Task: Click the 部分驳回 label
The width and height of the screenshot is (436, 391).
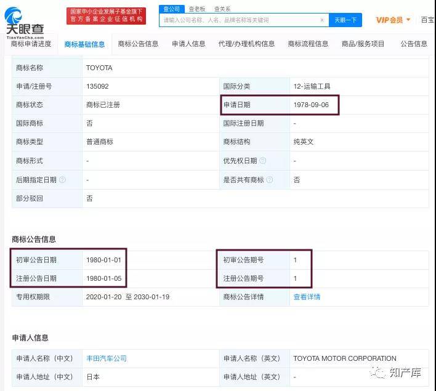Action: (30, 198)
